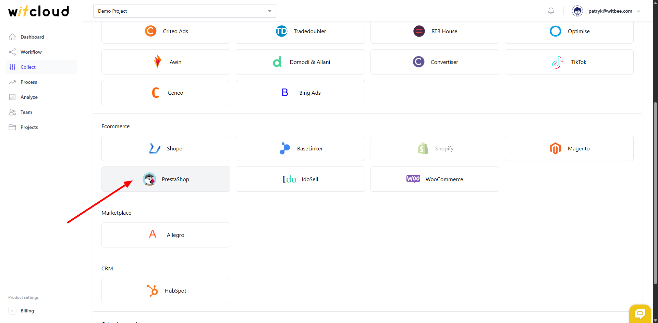
Task: Select Collect menu item
Action: click(41, 67)
